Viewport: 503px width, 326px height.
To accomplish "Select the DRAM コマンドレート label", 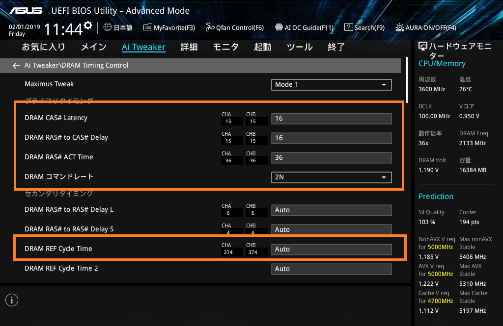I will 59,176.
